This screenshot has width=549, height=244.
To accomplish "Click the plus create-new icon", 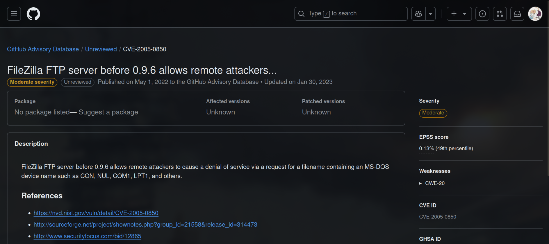I will 454,14.
